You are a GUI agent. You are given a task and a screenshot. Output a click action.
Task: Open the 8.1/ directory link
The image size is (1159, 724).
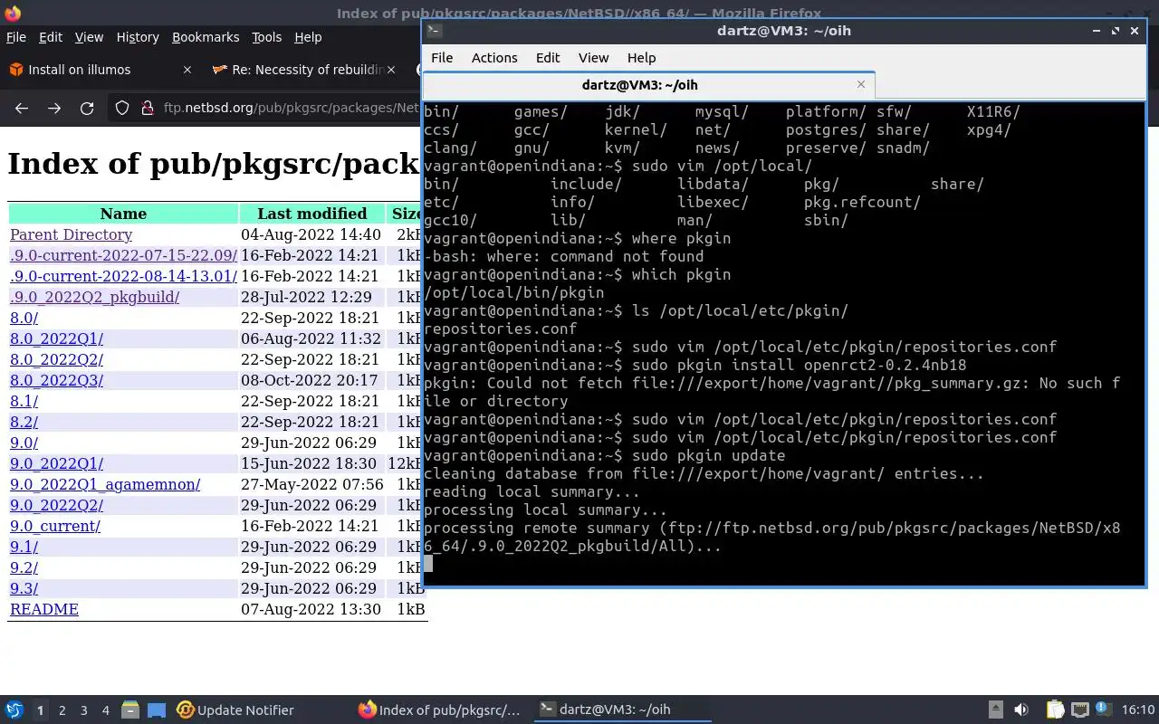[24, 401]
